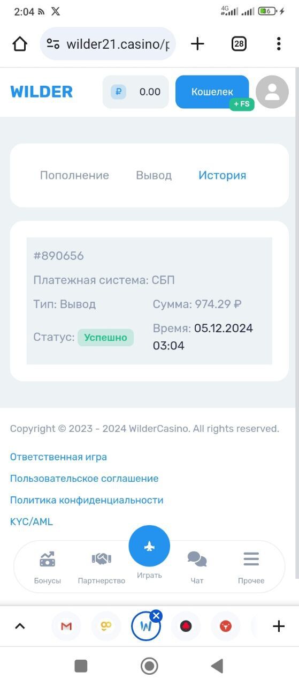Select the История tab
The height and width of the screenshot is (686, 299).
click(222, 175)
